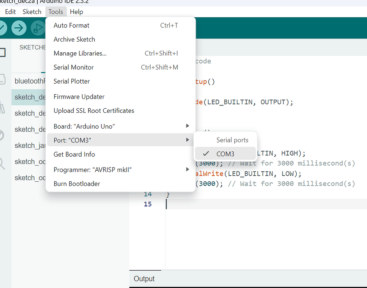Click the Upload arrow icon
This screenshot has height=288, width=367.
[x=19, y=28]
